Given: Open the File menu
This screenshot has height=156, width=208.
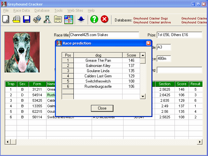Looking at the screenshot, I should [x=6, y=10].
